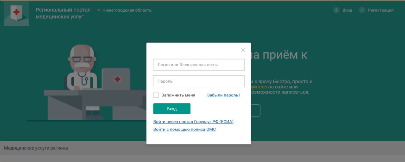The image size is (405, 162).
Task: Open Вход text in the top header
Action: click(x=347, y=10)
